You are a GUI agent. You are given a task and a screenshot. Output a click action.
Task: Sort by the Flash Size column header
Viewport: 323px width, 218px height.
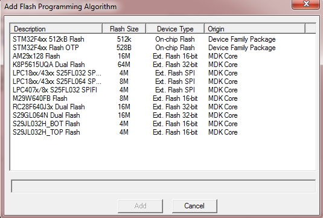[124, 29]
